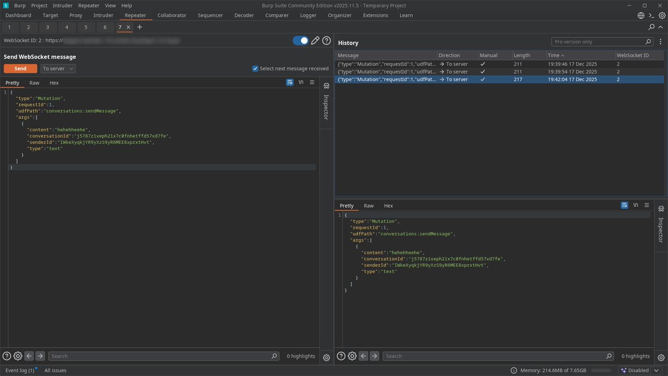Open layout settings gear under left Inspector
Viewport: 668px width, 376px height.
pos(326,357)
